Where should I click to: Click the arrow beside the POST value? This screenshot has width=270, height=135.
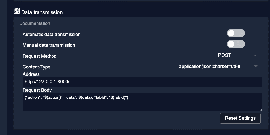click(255, 55)
